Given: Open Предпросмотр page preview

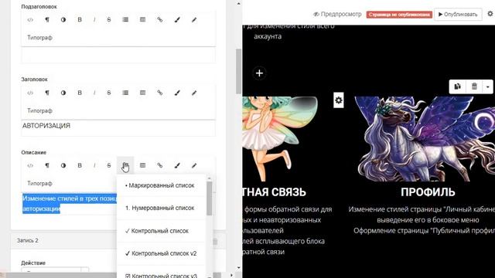Looking at the screenshot, I should click(x=337, y=14).
